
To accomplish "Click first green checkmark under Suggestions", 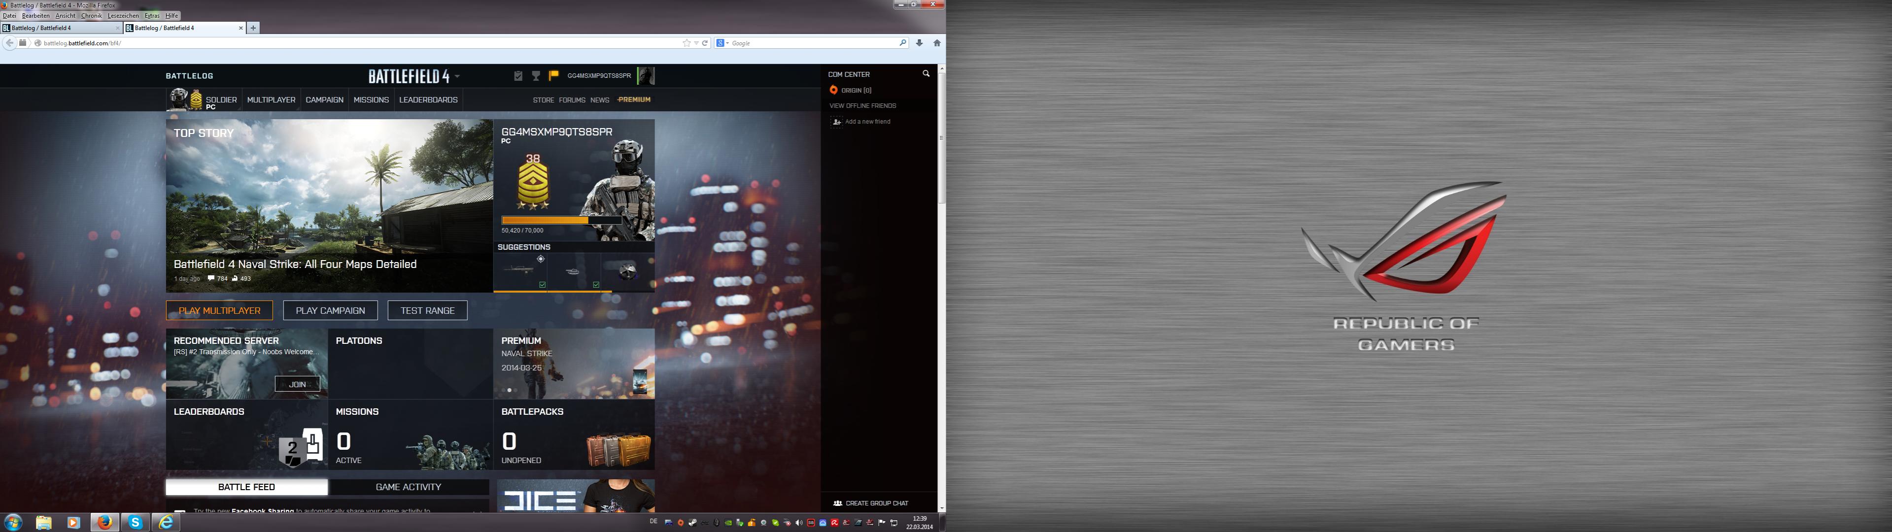I will pos(542,285).
